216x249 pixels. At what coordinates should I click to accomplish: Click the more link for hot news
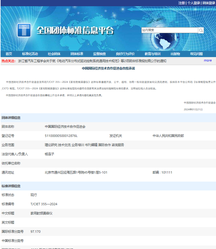click(208, 60)
